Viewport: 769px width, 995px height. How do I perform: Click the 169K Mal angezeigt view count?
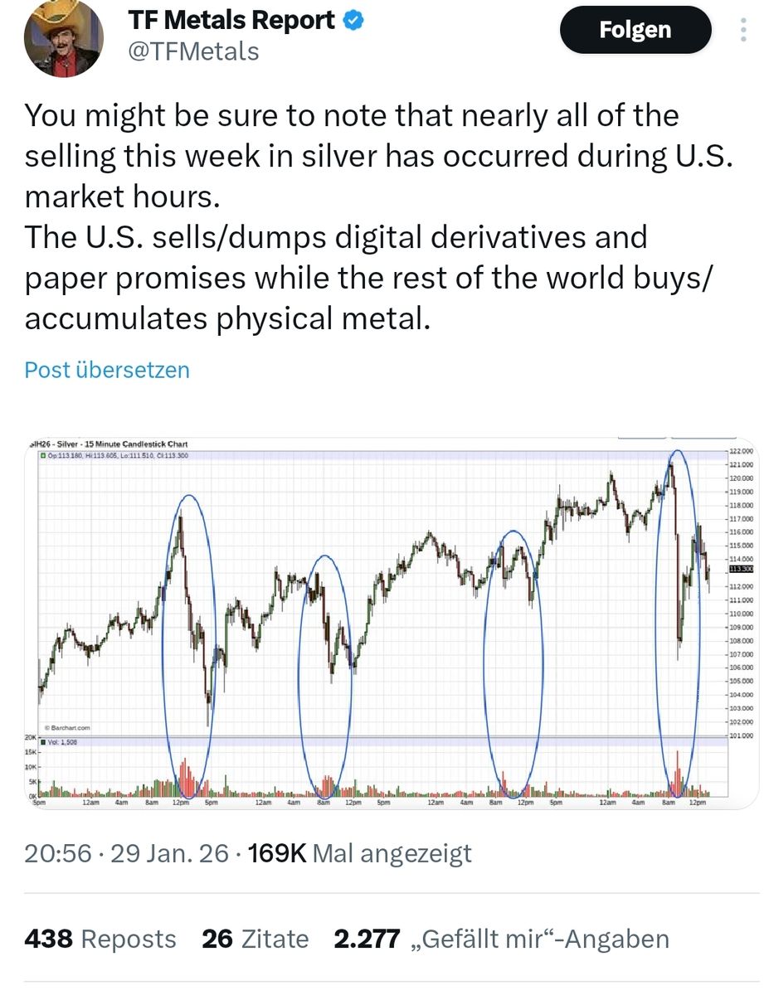pos(359,853)
